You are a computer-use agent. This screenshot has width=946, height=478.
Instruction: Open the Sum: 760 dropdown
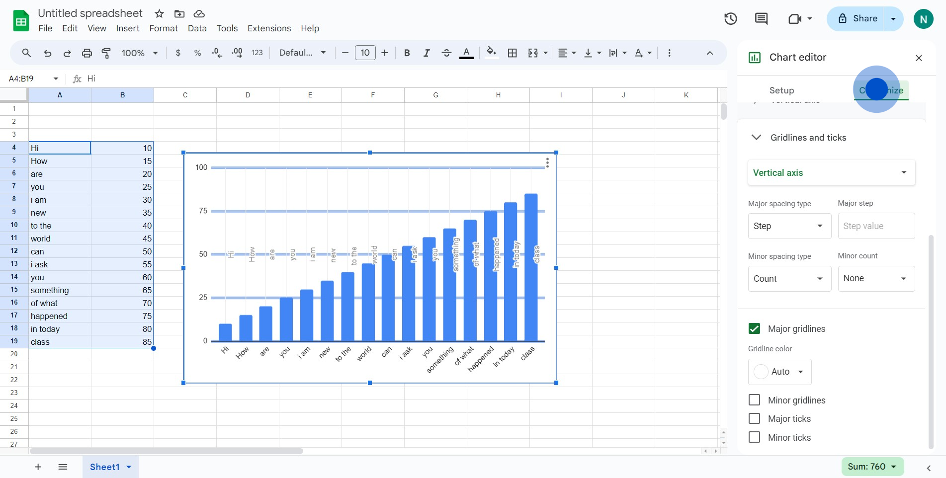tap(872, 467)
